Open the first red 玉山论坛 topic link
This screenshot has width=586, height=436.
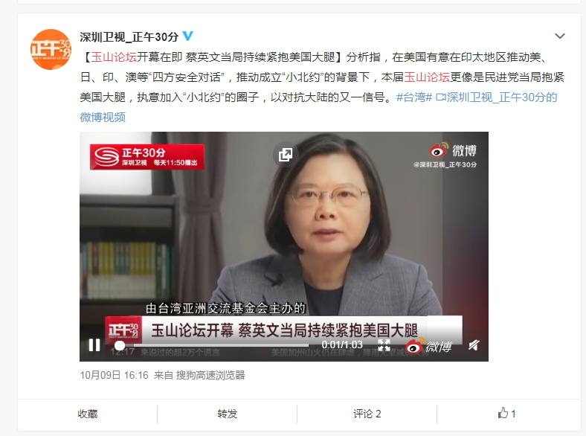pyautogui.click(x=114, y=57)
